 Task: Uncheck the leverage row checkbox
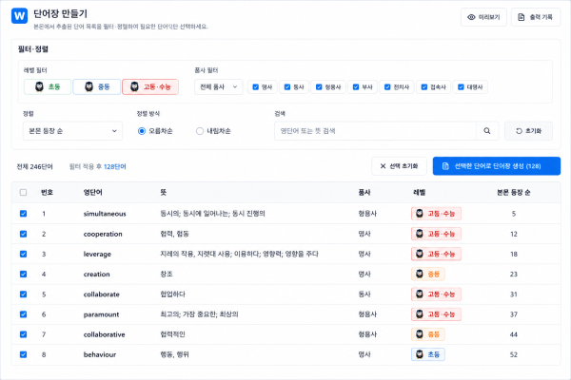[x=23, y=254]
